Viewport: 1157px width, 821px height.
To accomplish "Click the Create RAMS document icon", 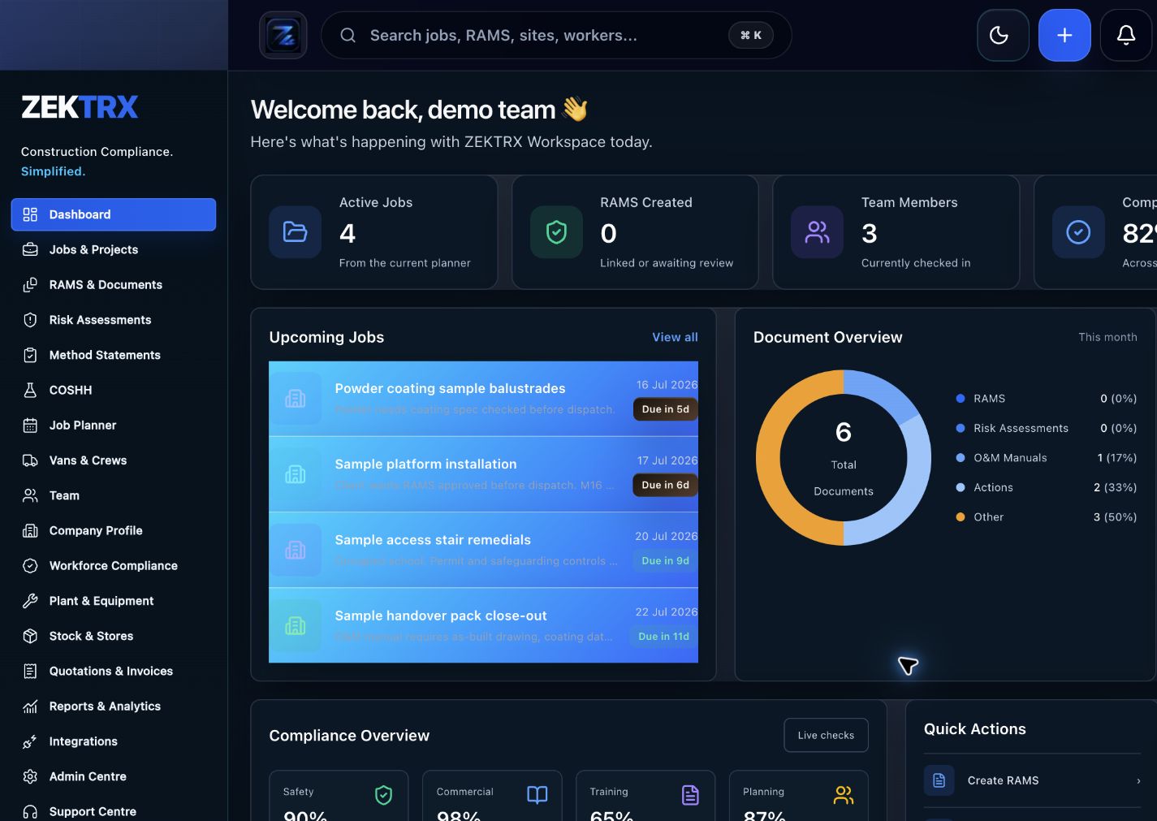I will click(939, 780).
